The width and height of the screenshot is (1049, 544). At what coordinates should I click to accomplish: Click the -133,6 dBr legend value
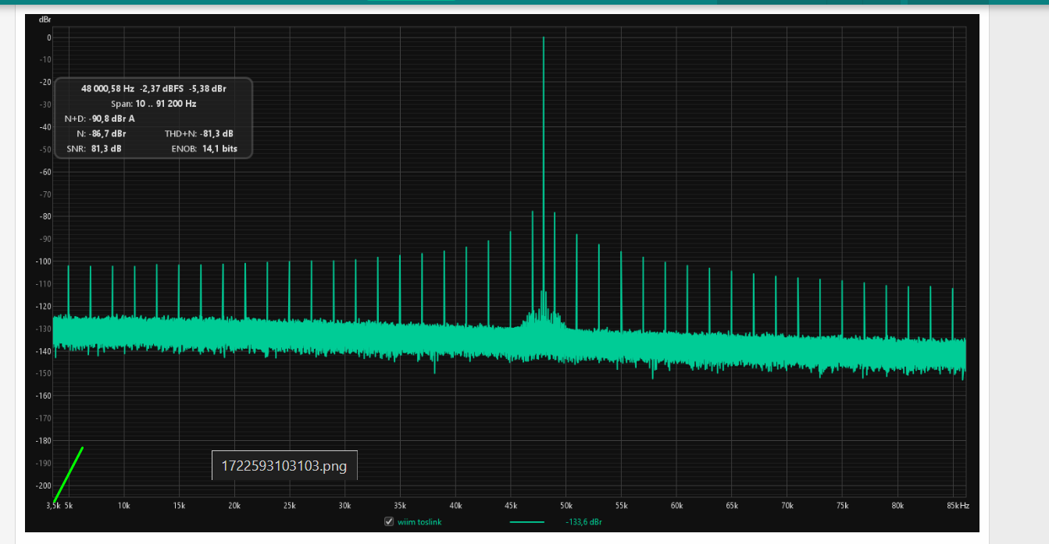[583, 521]
